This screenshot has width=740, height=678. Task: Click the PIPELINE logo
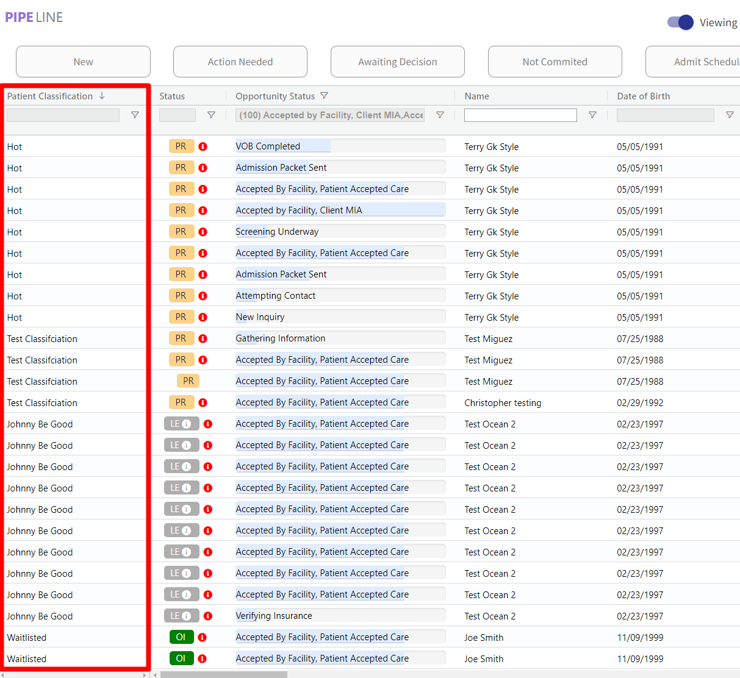[x=34, y=17]
